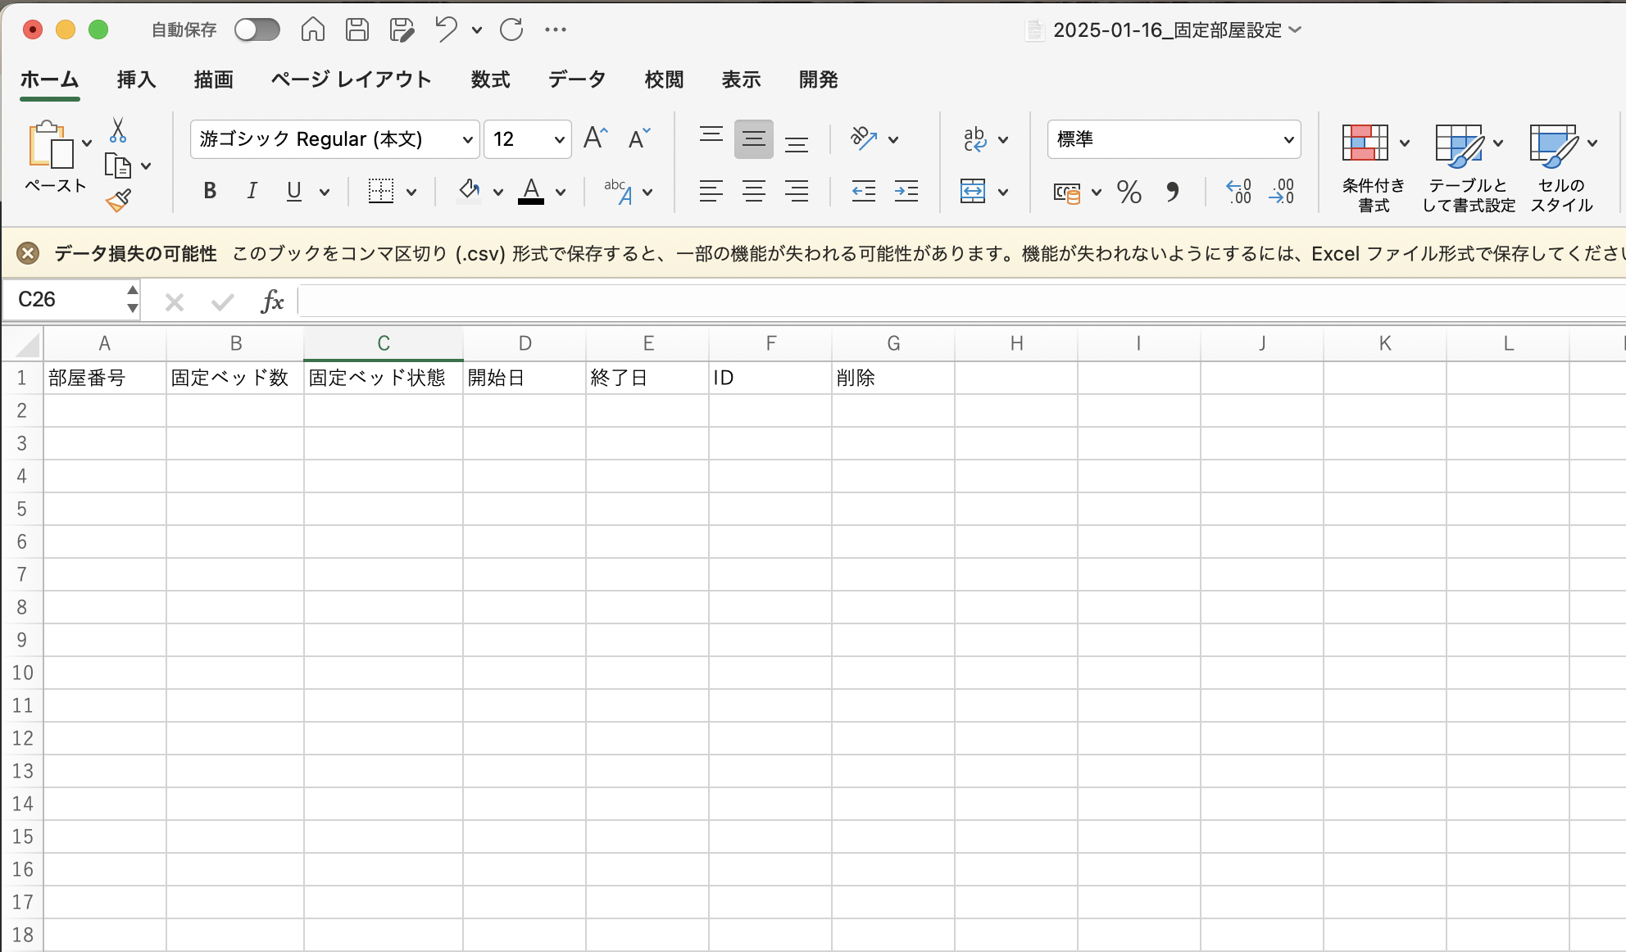Click the Cut scissors icon
Screen dimensions: 1626x952
[x=118, y=130]
